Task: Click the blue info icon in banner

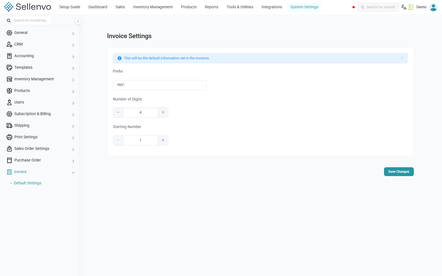Action: (120, 58)
